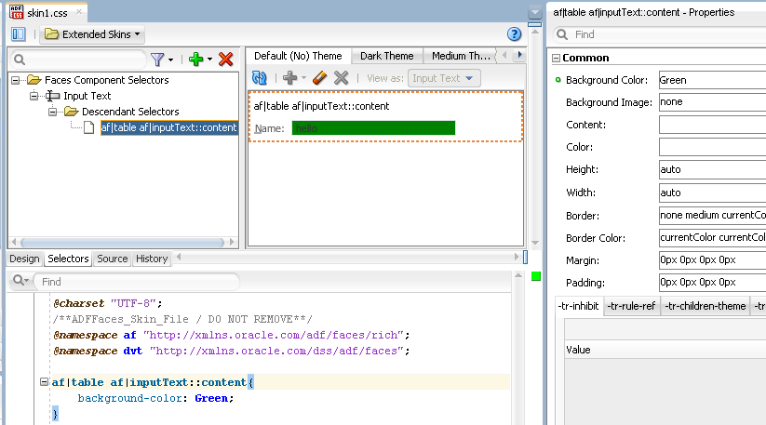Image resolution: width=766 pixels, height=425 pixels.
Task: Click the window list dropdown arrow at top
Action: coord(535,12)
